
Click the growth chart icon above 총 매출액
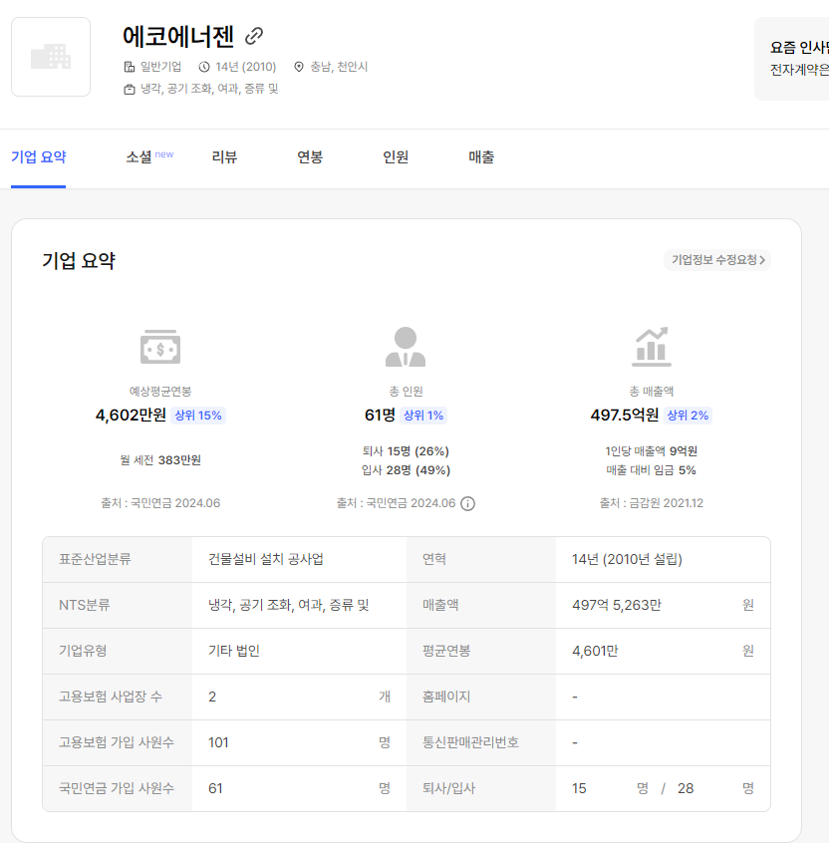(651, 347)
